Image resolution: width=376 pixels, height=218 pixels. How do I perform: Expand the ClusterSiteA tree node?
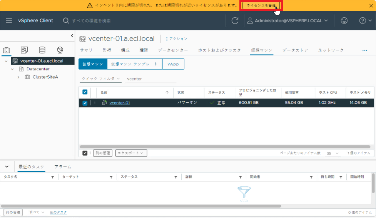18,77
